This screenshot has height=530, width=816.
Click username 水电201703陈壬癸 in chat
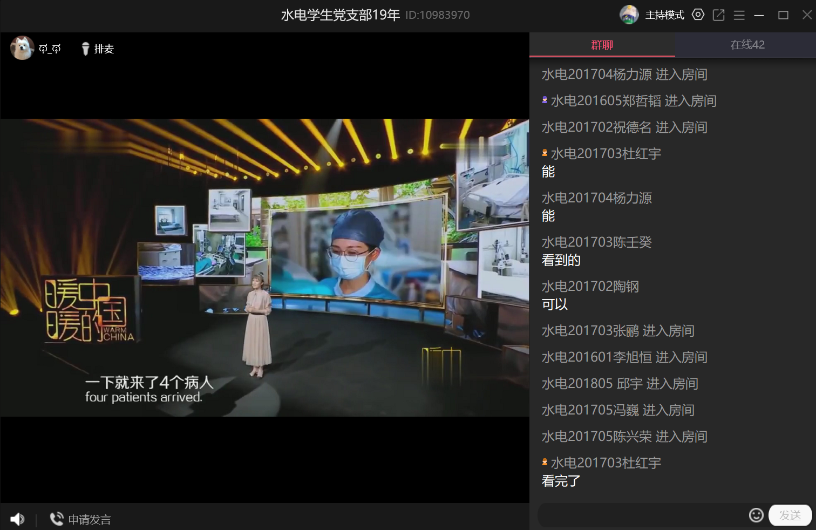[596, 242]
